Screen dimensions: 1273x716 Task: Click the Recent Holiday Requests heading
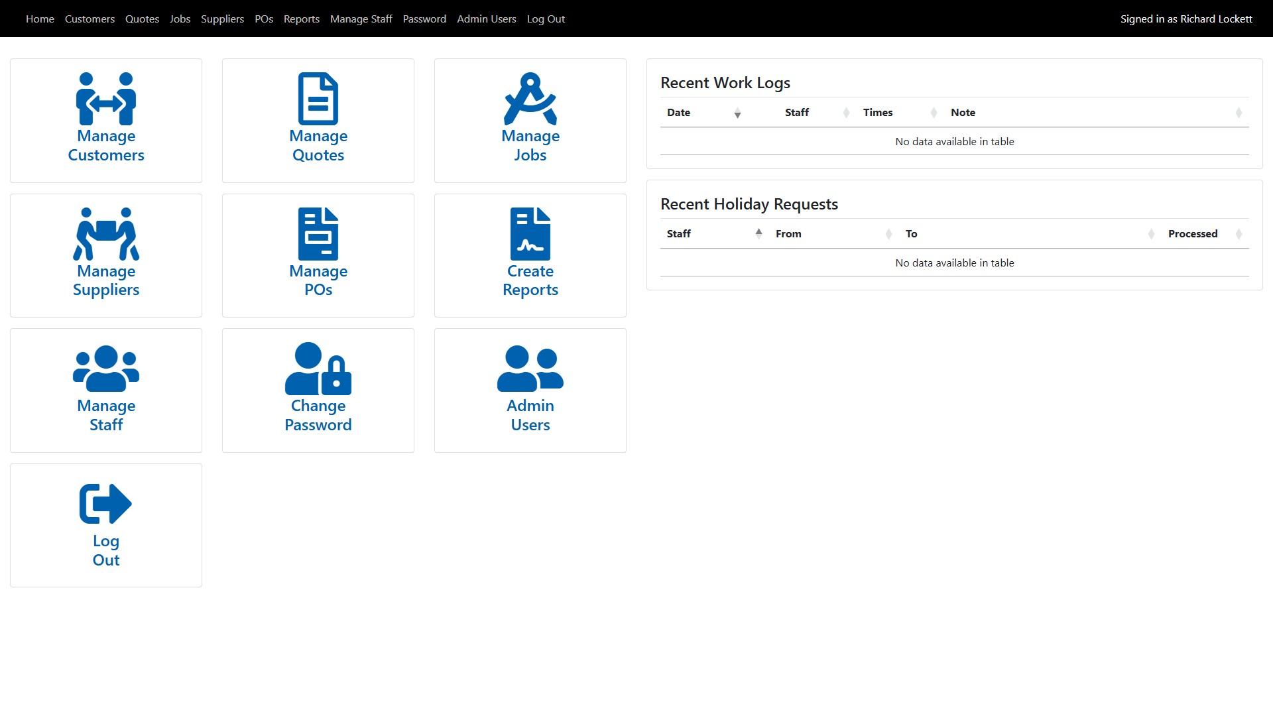tap(749, 204)
